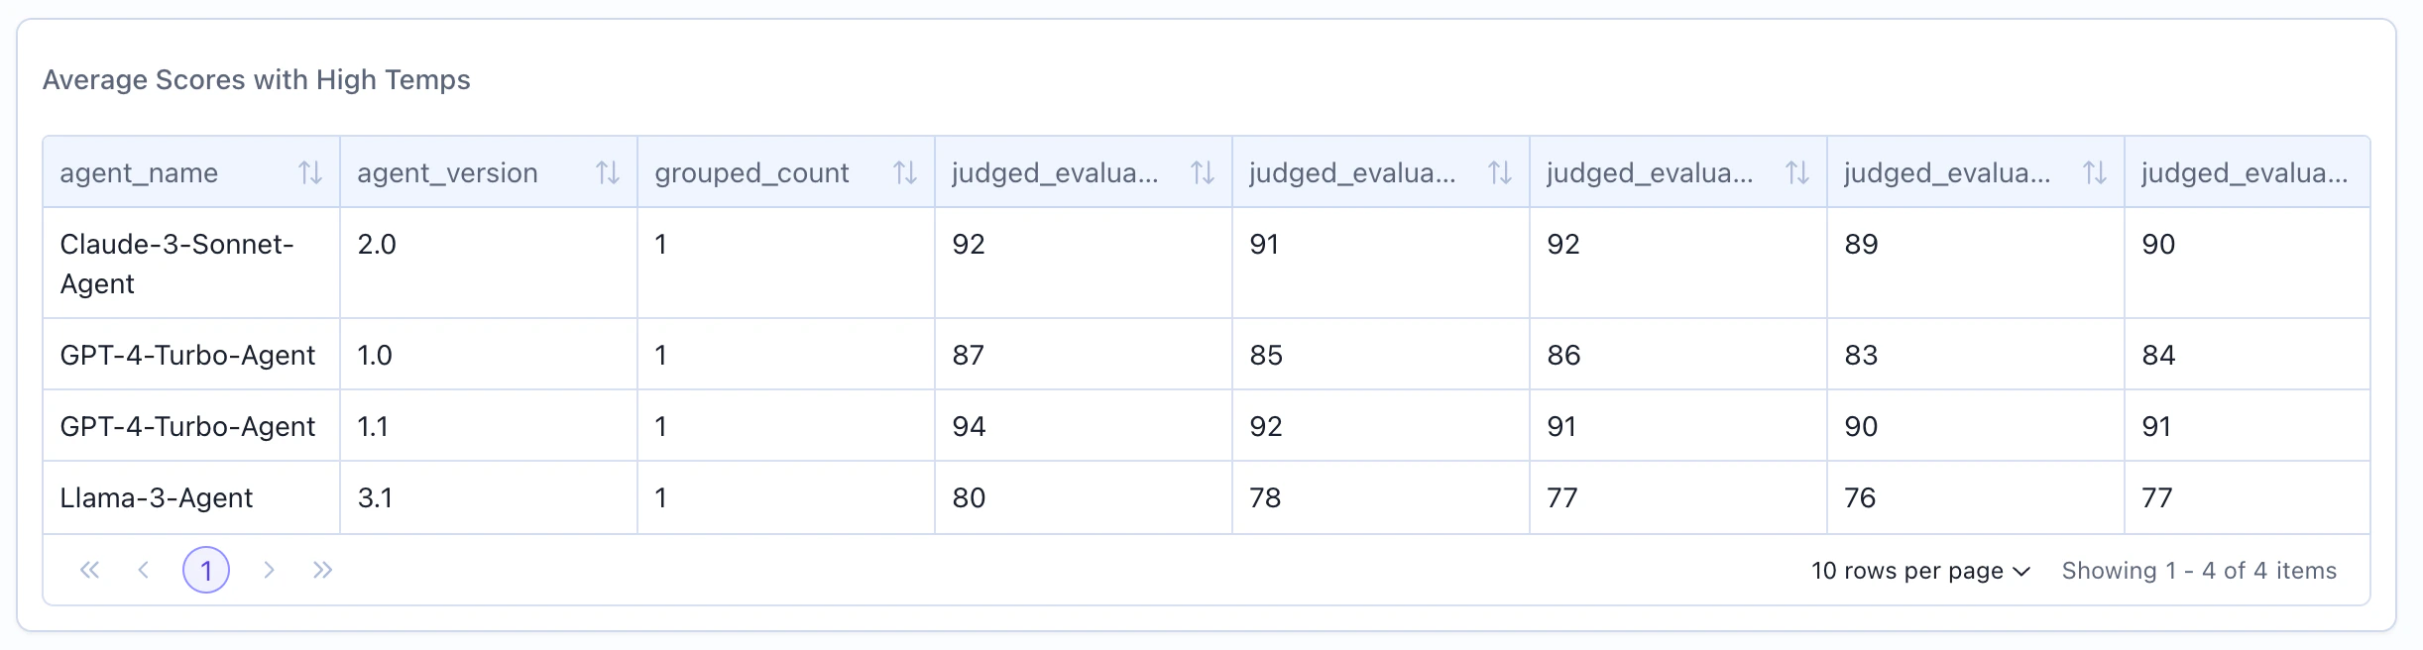Click page number 1 button

click(207, 570)
